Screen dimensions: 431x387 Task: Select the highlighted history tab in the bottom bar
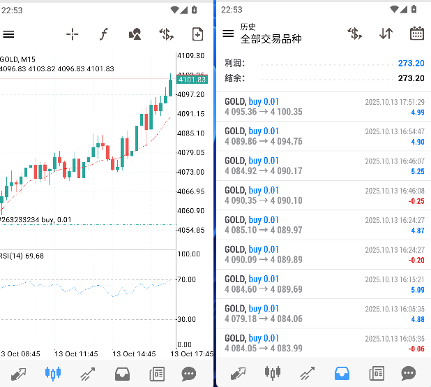pos(342,373)
